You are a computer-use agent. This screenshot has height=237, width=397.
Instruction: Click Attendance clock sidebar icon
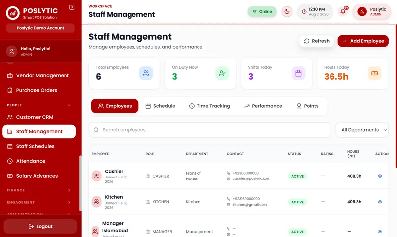pos(10,161)
